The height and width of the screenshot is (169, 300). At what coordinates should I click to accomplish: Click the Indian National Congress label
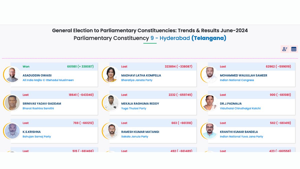(237, 80)
